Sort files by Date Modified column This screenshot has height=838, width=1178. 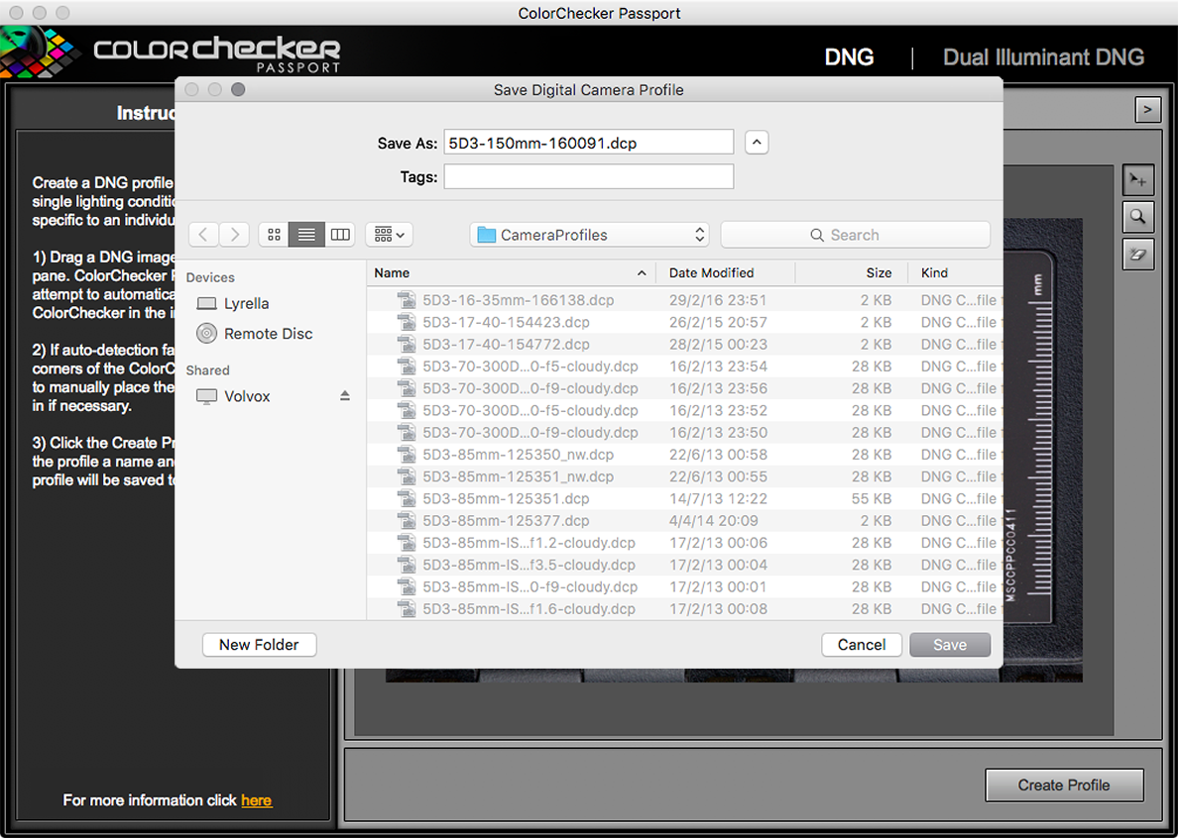coord(726,273)
